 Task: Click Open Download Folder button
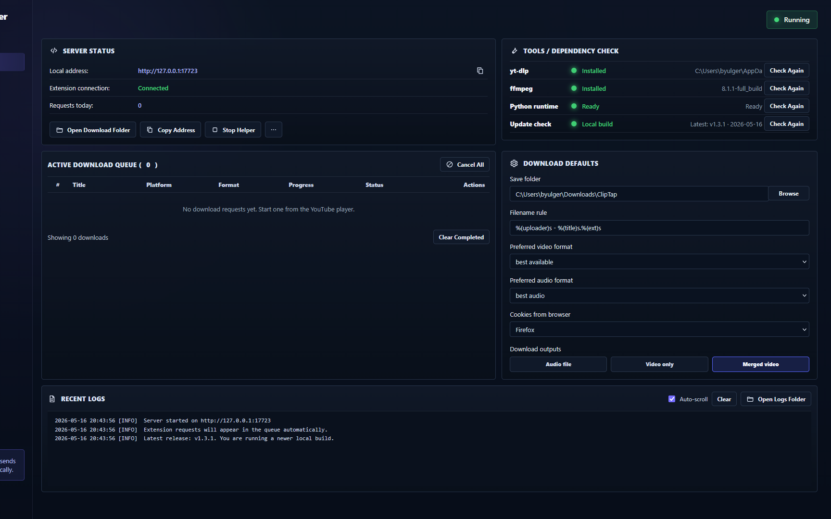(93, 130)
